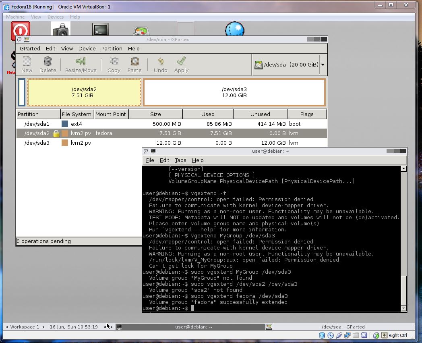This screenshot has width=422, height=343.
Task: Select the yellow /dev/sda2 partition block
Action: [x=84, y=92]
